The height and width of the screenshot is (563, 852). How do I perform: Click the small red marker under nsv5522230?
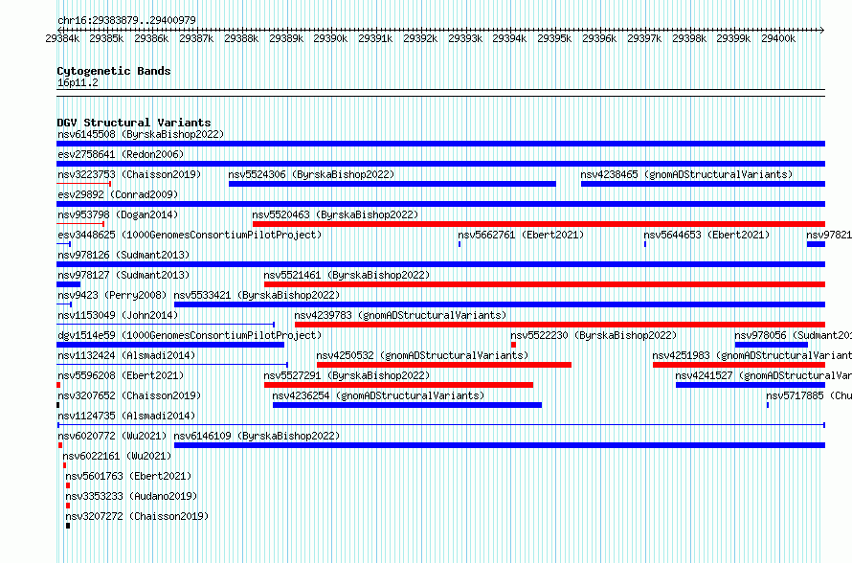coord(513,345)
